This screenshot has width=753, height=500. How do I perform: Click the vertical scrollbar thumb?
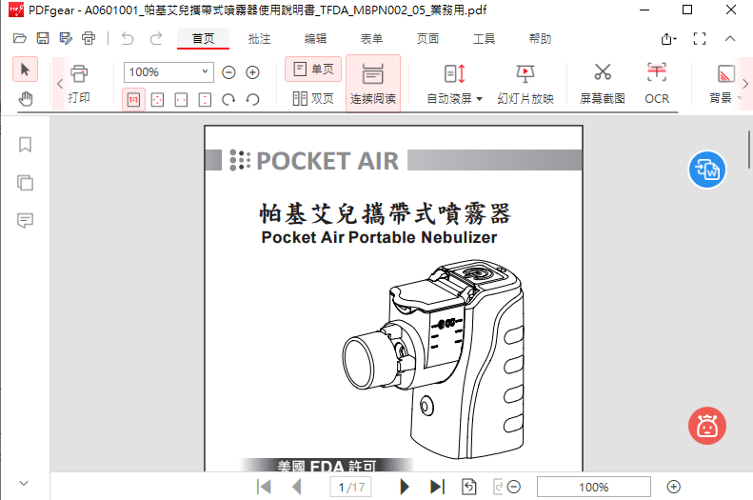point(749,149)
